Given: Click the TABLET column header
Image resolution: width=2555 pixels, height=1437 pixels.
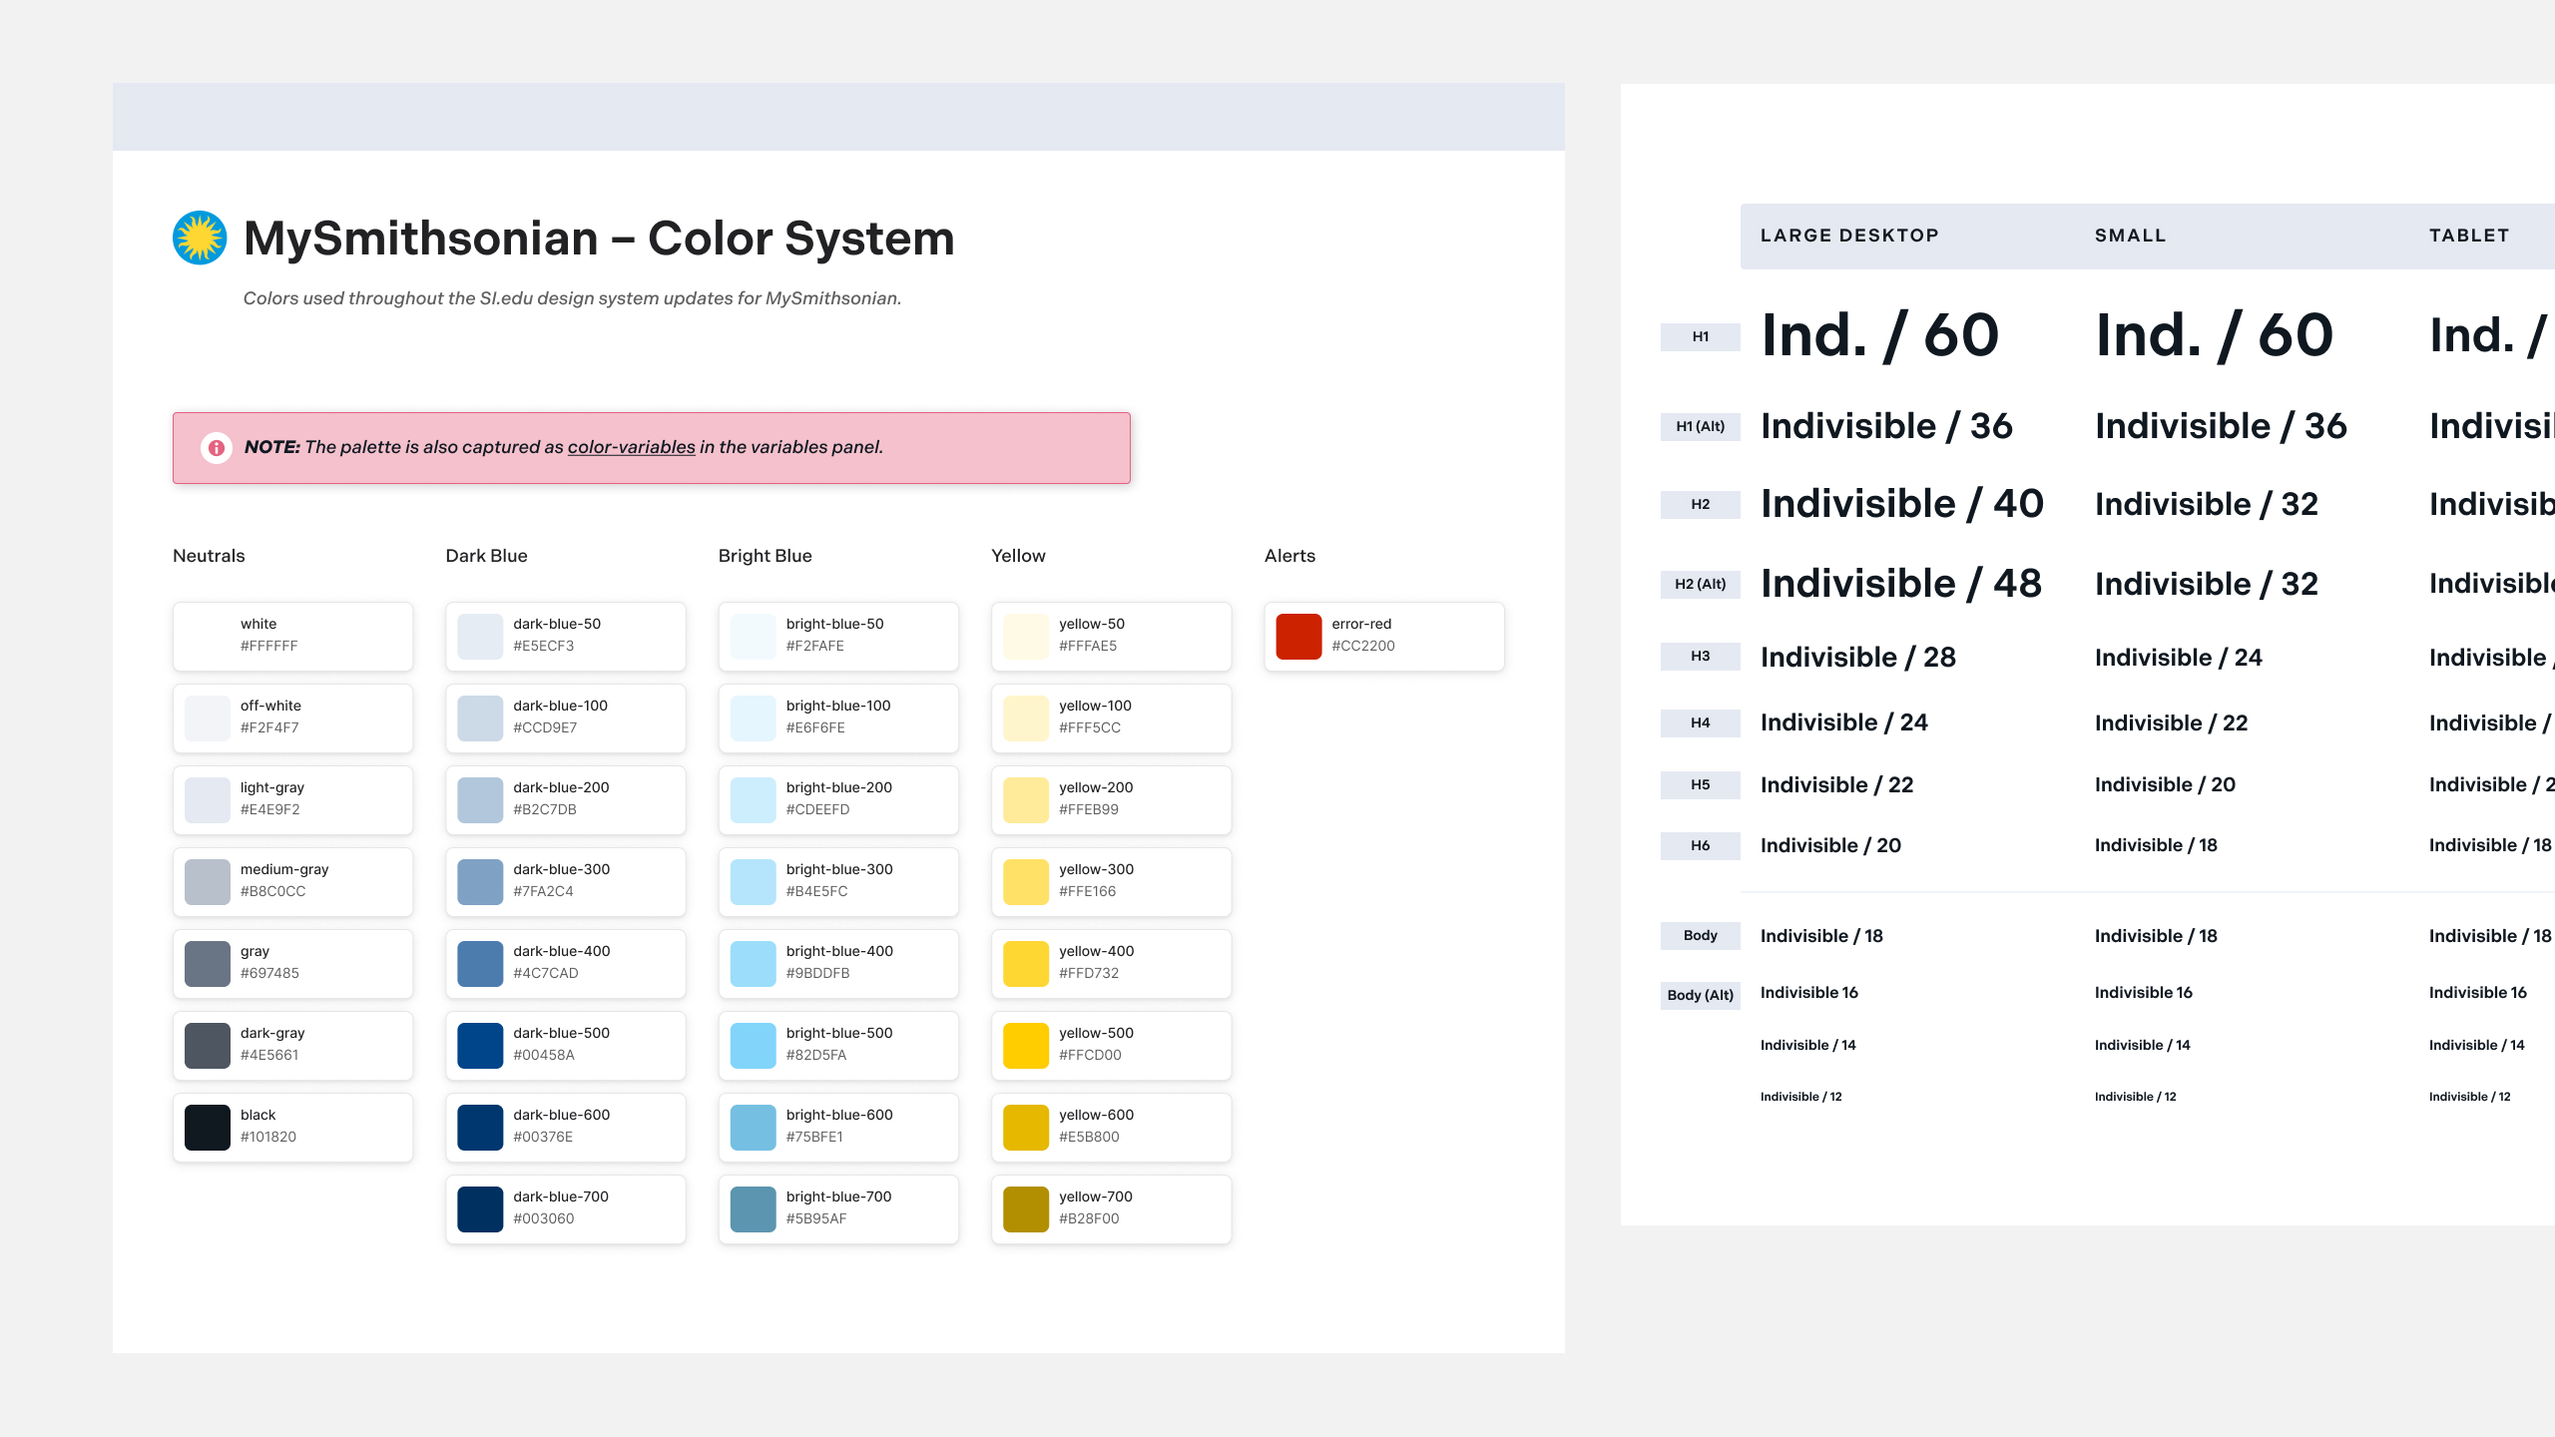Looking at the screenshot, I should point(2468,236).
